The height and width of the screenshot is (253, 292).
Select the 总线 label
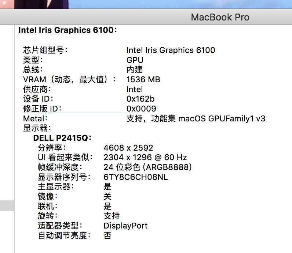coord(33,69)
